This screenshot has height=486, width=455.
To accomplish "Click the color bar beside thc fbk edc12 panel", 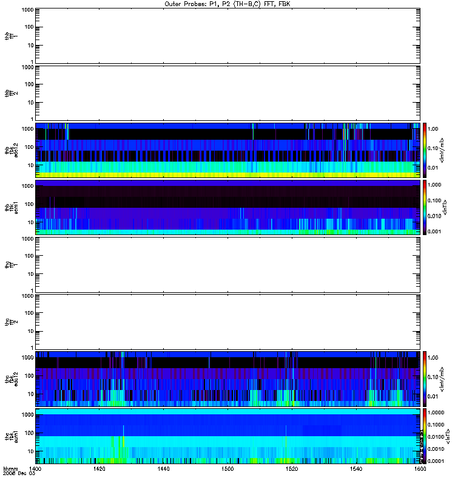I will (425, 379).
